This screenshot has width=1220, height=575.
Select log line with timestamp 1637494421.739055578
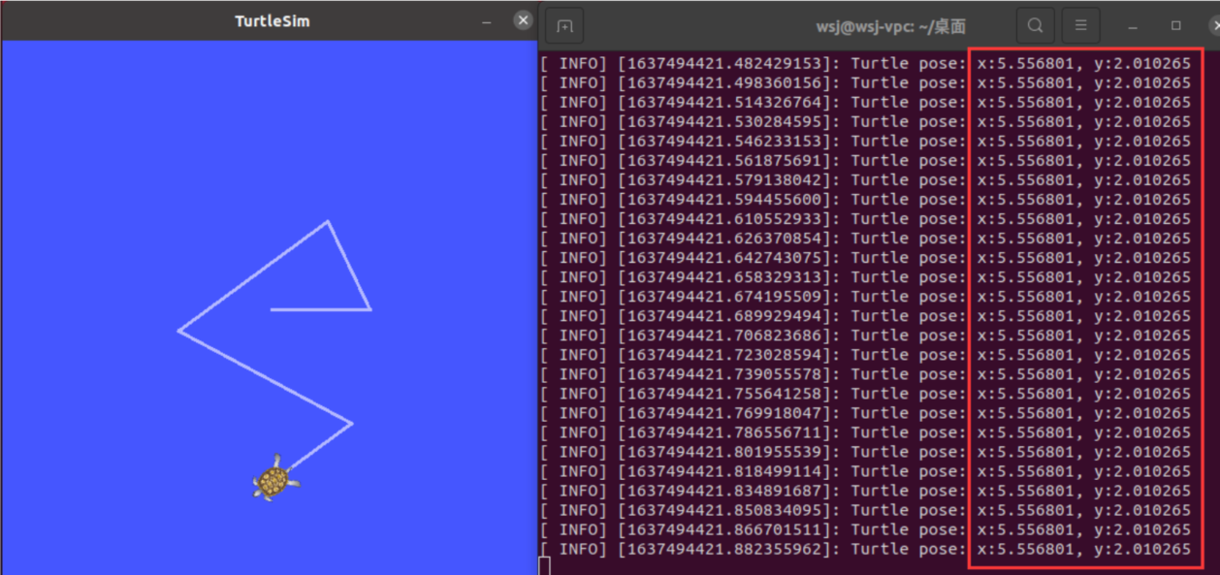pyautogui.click(x=866, y=374)
